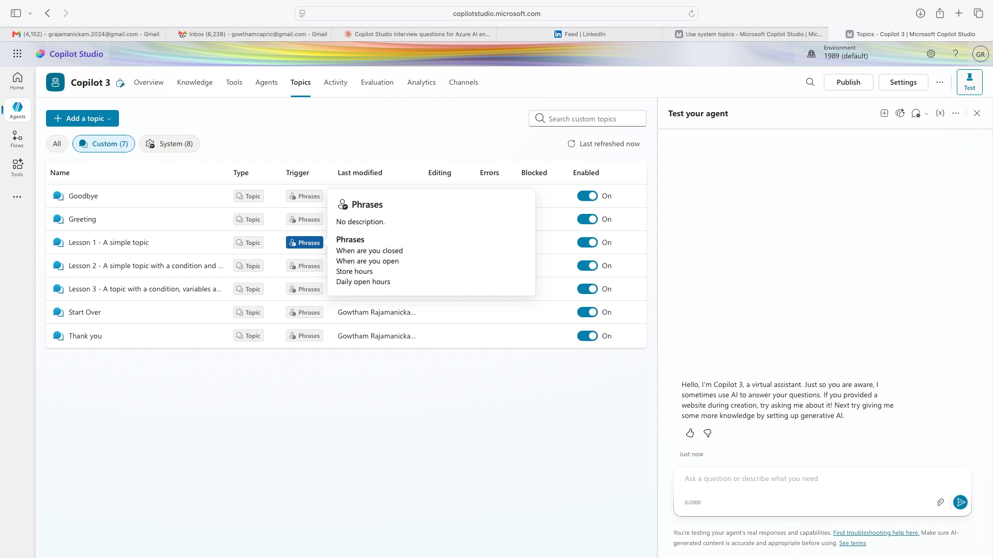Open the Find troubleshooting help here link
The image size is (993, 558).
click(876, 533)
